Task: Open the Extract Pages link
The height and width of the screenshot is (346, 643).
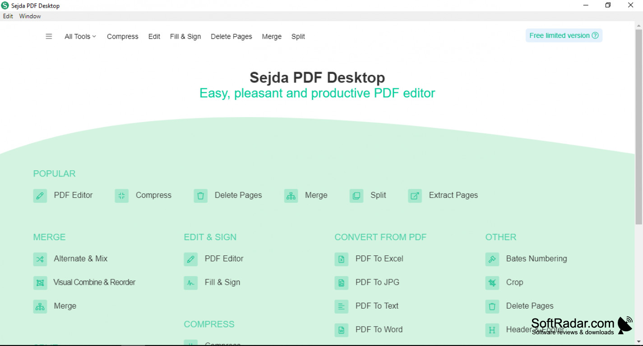Action: (x=453, y=195)
